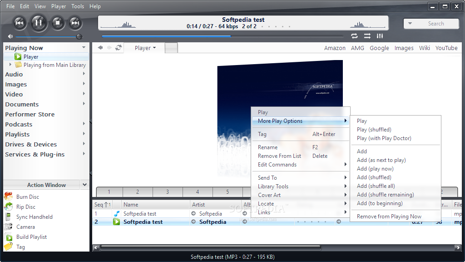The height and width of the screenshot is (262, 465).
Task: Expand the Video section
Action: click(x=84, y=94)
